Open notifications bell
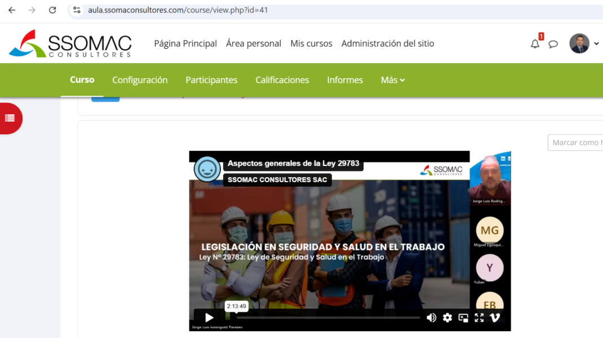 coord(535,44)
